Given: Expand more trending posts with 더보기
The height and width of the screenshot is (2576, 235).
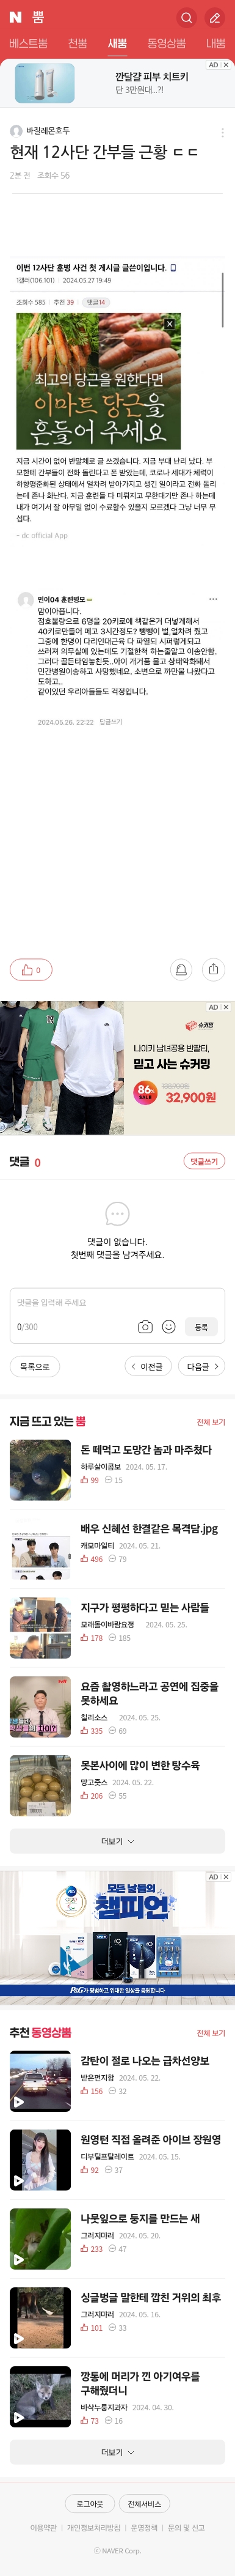Looking at the screenshot, I should [117, 1841].
